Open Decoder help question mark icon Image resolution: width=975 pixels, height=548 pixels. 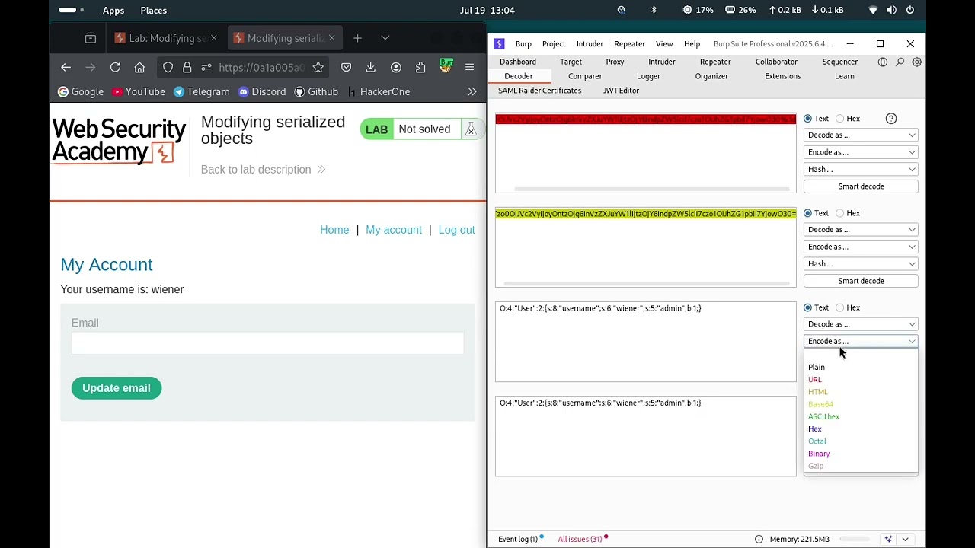tap(891, 119)
